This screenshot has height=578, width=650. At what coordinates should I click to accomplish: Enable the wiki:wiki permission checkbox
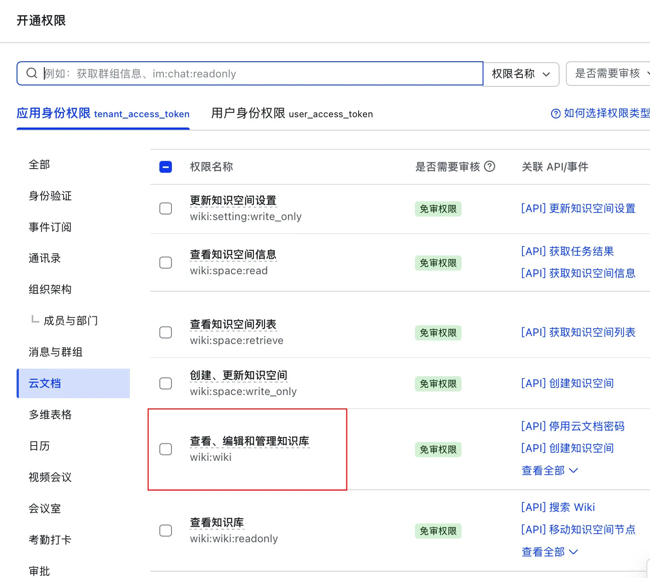pyautogui.click(x=166, y=449)
